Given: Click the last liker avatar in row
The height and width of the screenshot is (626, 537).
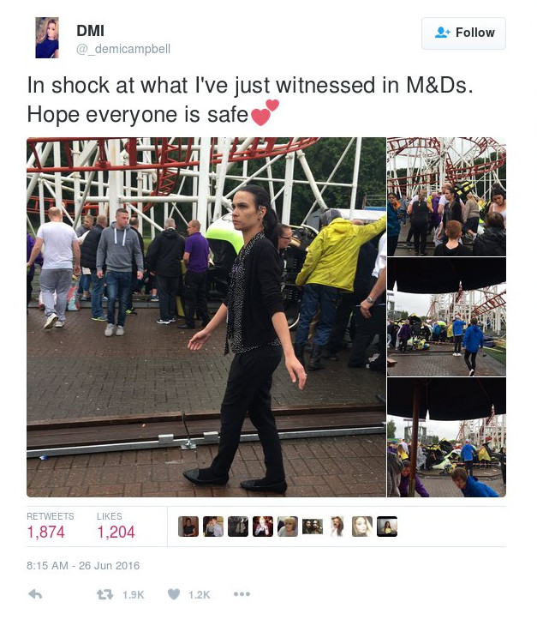Looking at the screenshot, I should [387, 527].
